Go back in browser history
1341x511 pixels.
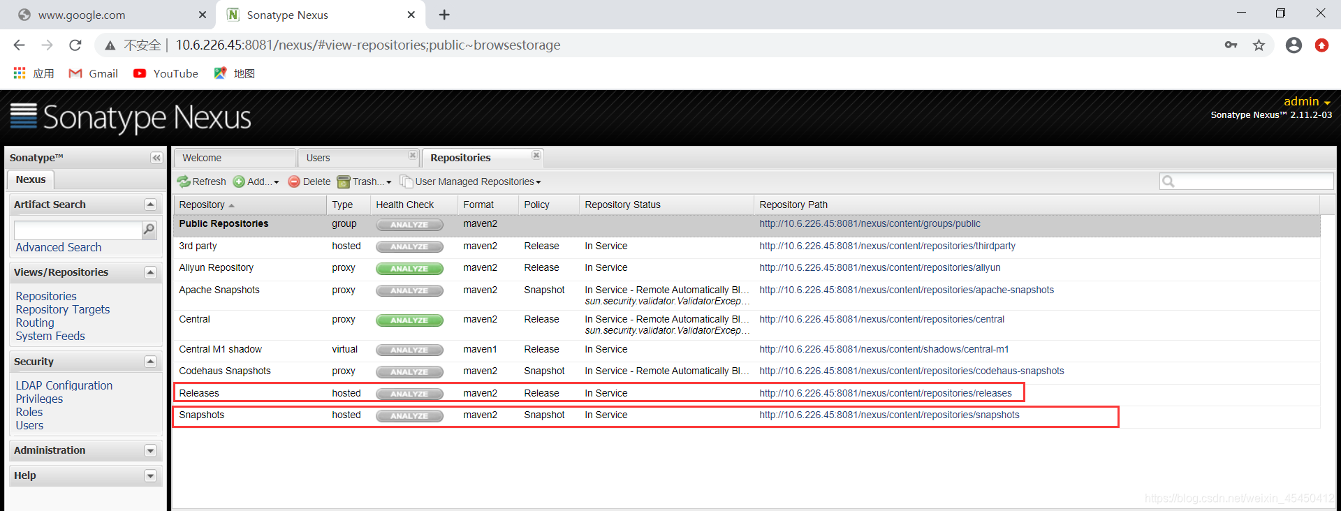[20, 45]
